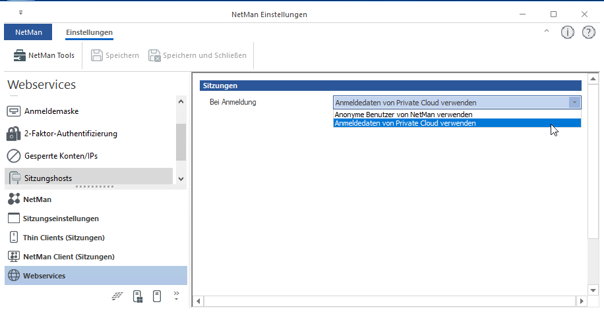Click the device icon in the navigation footer
Image resolution: width=604 pixels, height=312 pixels.
[x=157, y=296]
